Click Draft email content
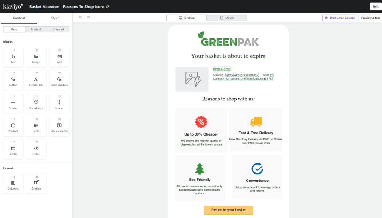 339,18
